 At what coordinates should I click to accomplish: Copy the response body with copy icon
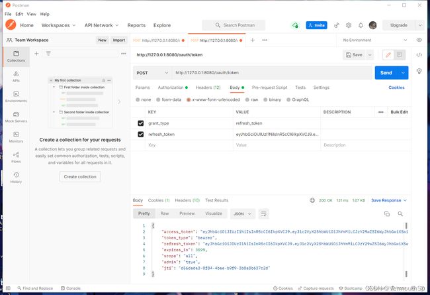coord(387,213)
